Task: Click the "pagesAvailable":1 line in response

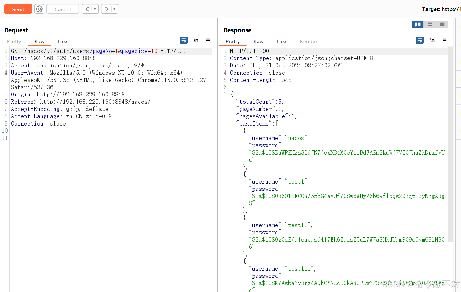Action: (266, 116)
